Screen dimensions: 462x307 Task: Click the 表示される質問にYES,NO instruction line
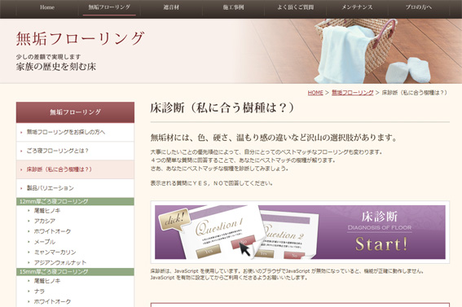pos(212,183)
